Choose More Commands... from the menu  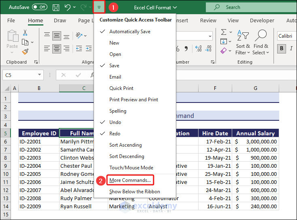(x=130, y=180)
